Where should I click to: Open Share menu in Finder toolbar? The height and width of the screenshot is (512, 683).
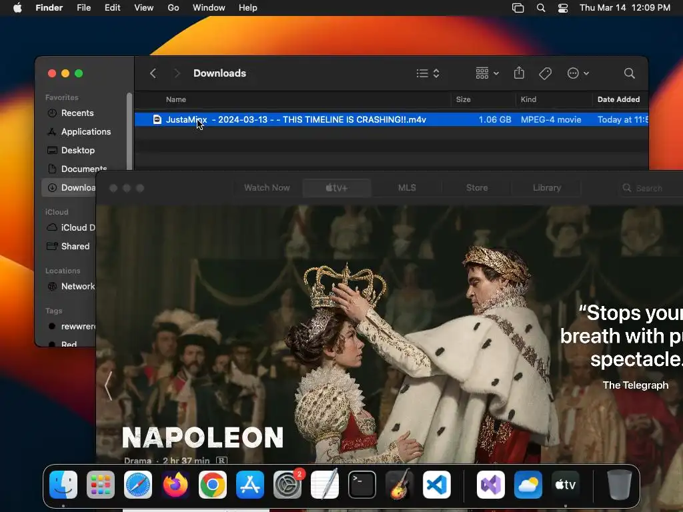point(519,73)
